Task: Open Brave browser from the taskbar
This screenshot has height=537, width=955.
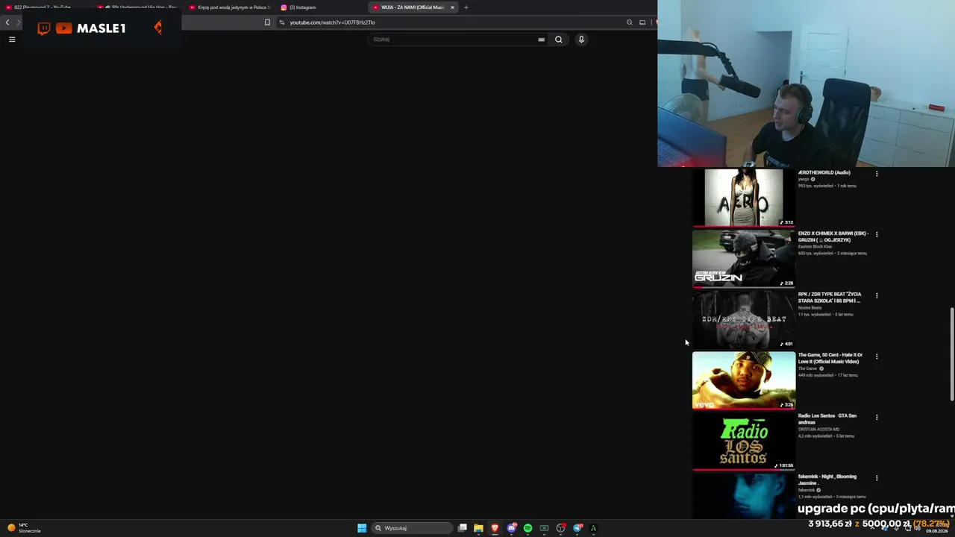Action: pyautogui.click(x=495, y=528)
